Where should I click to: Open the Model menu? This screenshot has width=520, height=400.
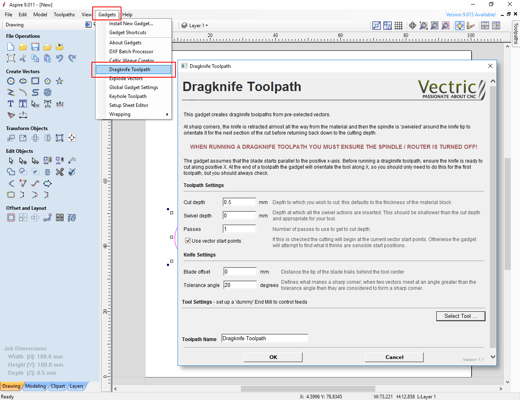coord(40,15)
